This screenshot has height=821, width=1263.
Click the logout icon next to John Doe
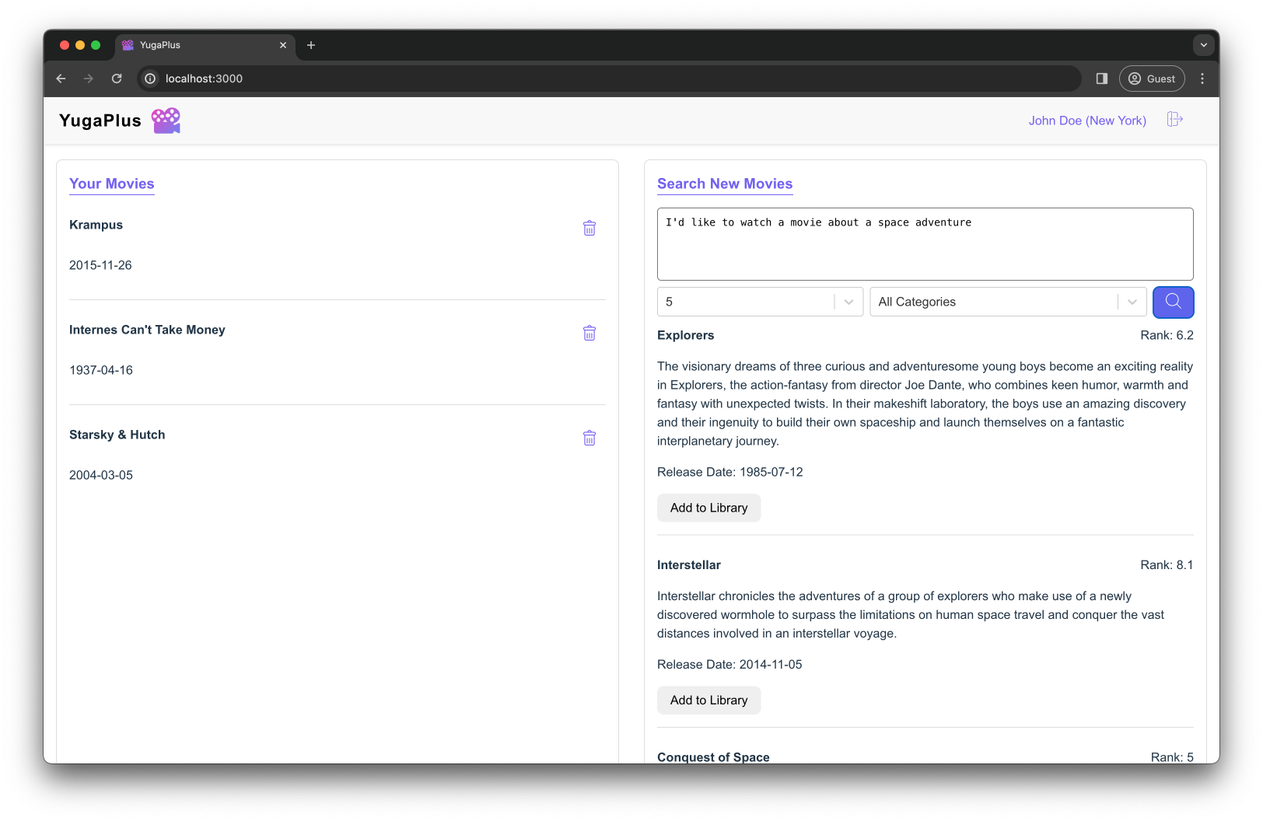point(1174,120)
